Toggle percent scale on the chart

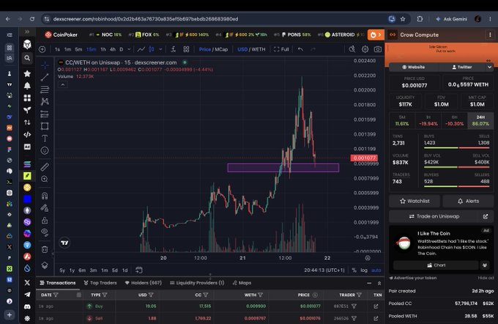[x=354, y=270]
